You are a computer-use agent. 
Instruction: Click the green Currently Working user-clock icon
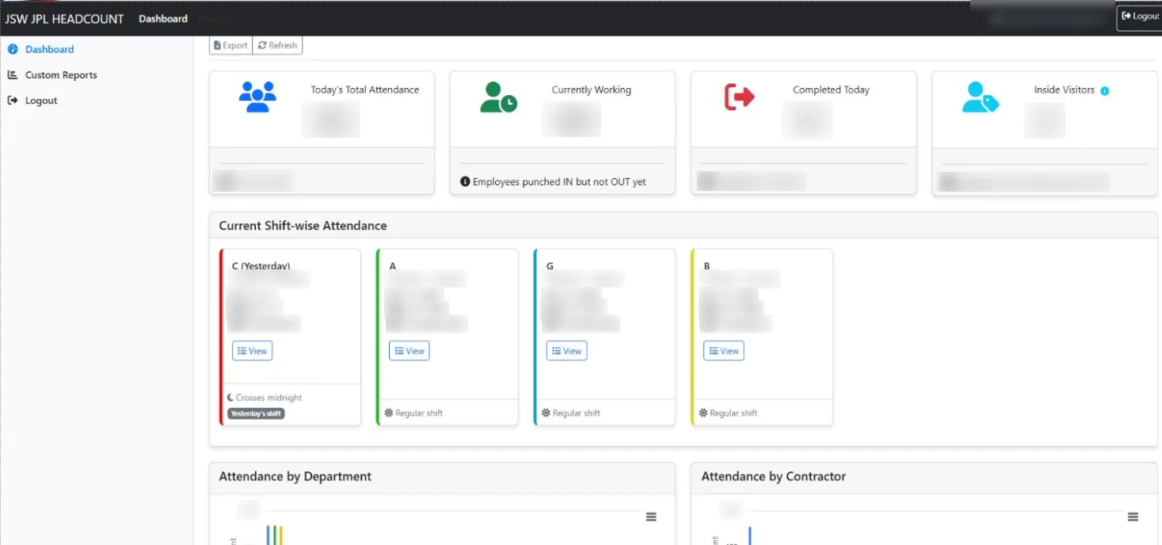point(498,97)
